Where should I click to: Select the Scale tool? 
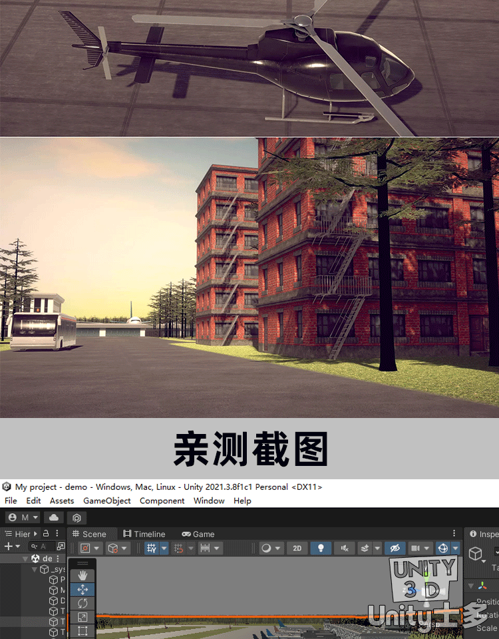83,617
